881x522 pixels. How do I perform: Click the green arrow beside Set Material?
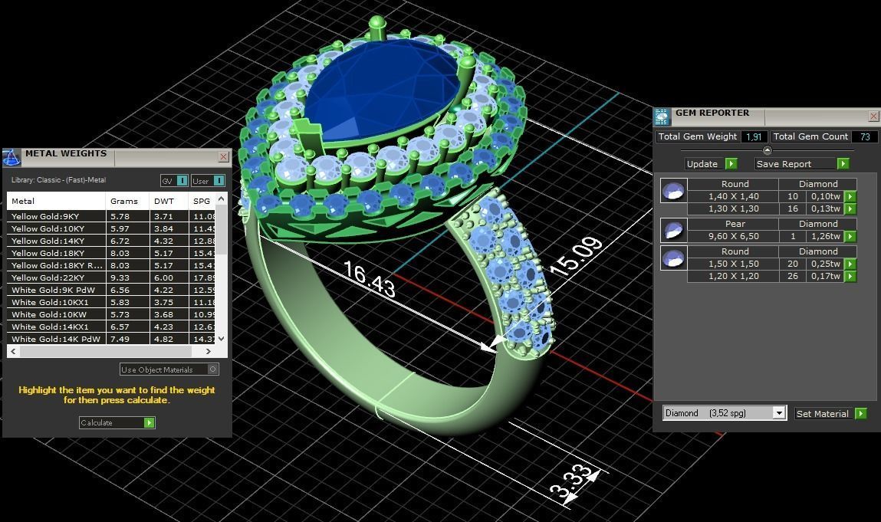[x=861, y=414]
